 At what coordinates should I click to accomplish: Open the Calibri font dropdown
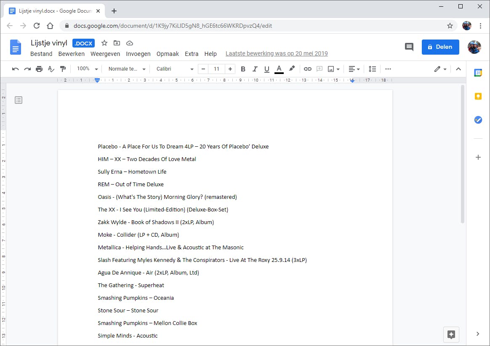tap(175, 69)
